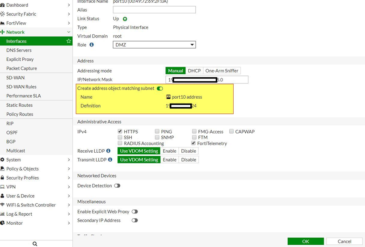The height and width of the screenshot is (247, 365).
Task: Click the Receive LLDP info icon
Action: pos(109,151)
